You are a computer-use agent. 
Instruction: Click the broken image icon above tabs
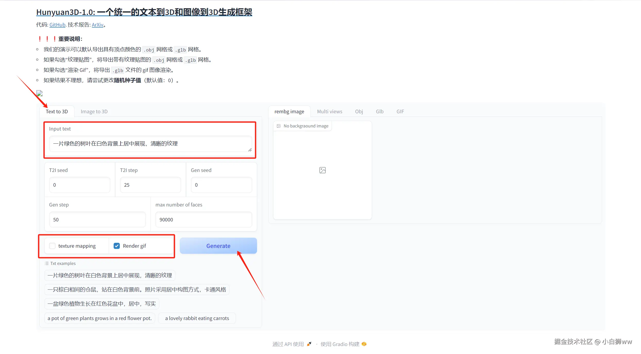coord(39,93)
